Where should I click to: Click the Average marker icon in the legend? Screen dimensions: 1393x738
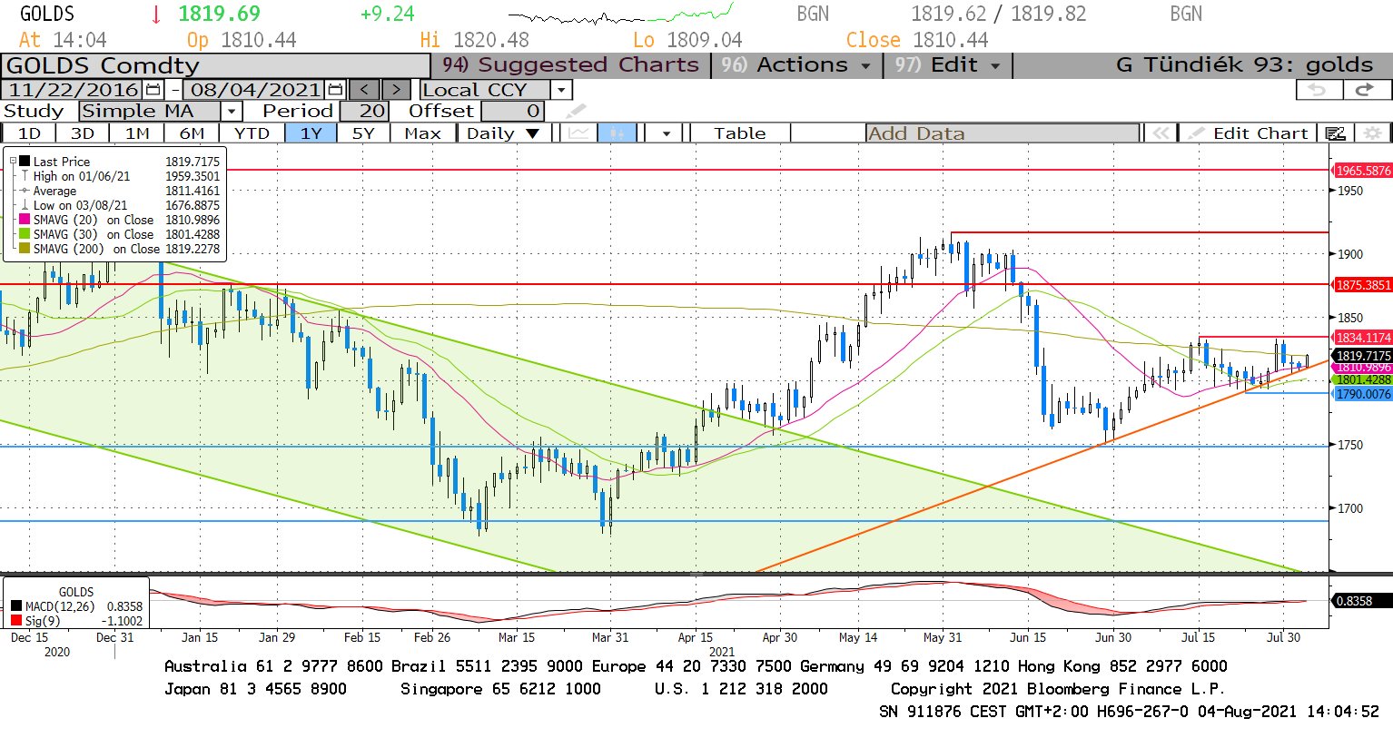(25, 191)
